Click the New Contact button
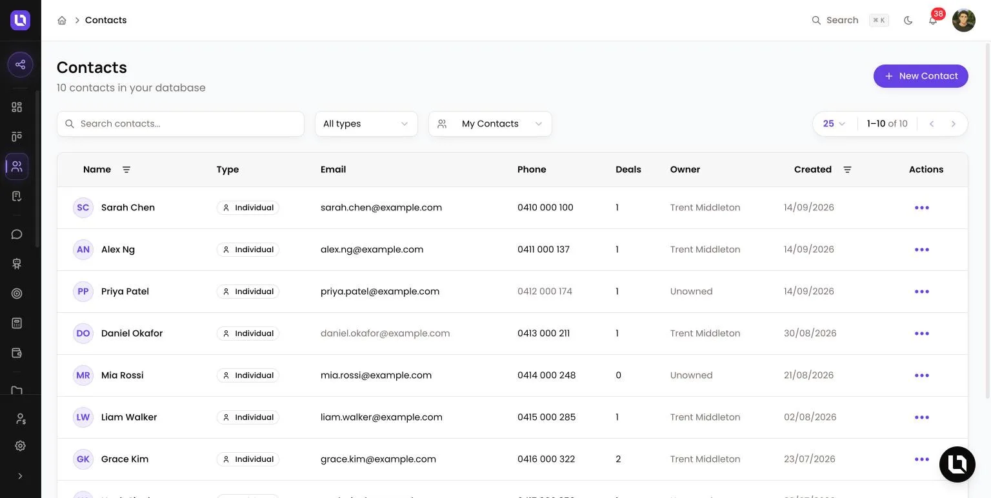Screen dimensions: 991x498 pyautogui.click(x=921, y=76)
